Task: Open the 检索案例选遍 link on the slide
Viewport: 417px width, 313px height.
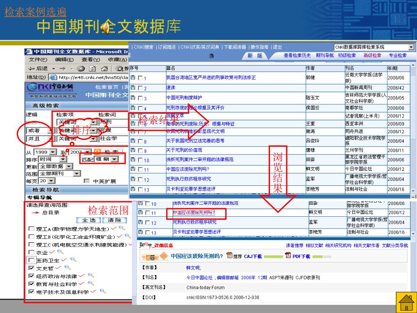Action: coord(35,12)
